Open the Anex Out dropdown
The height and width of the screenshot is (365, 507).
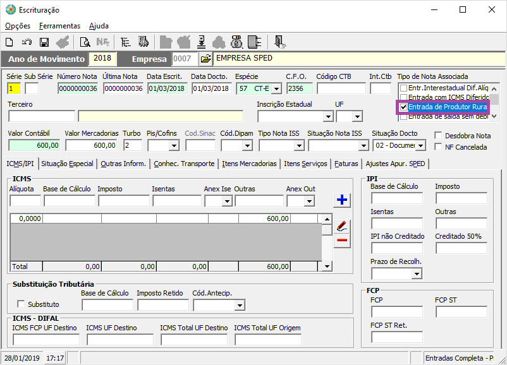coord(309,201)
